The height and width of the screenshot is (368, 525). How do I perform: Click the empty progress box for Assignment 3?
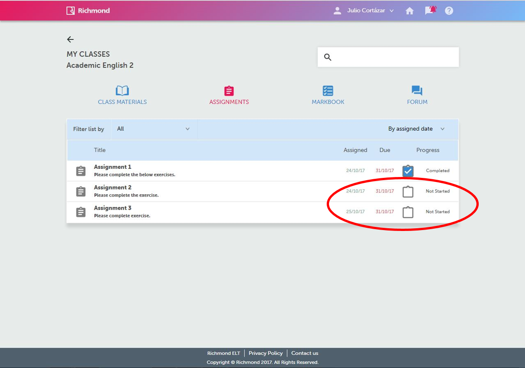(x=408, y=212)
